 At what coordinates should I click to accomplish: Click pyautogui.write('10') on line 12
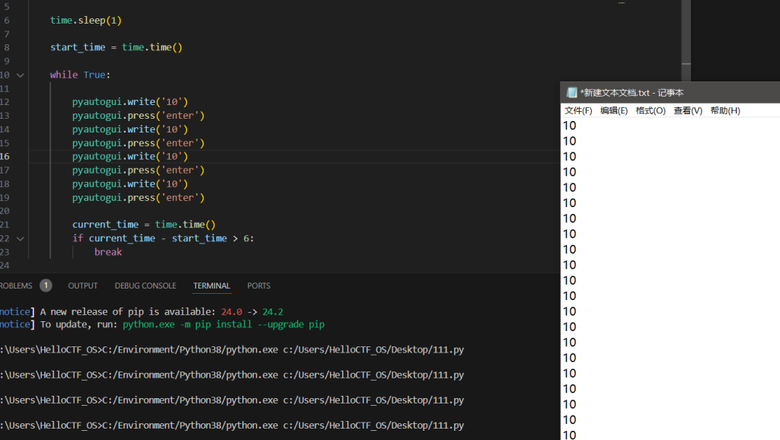pyautogui.click(x=129, y=102)
